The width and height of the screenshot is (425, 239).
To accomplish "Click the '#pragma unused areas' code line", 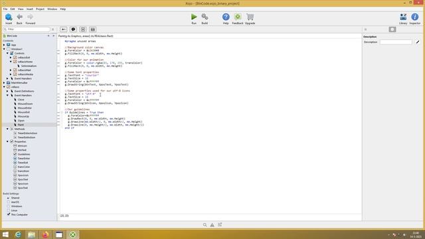I will pos(80,41).
